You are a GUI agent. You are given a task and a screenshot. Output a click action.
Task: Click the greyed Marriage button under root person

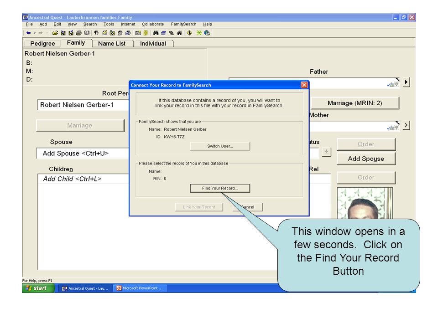80,126
